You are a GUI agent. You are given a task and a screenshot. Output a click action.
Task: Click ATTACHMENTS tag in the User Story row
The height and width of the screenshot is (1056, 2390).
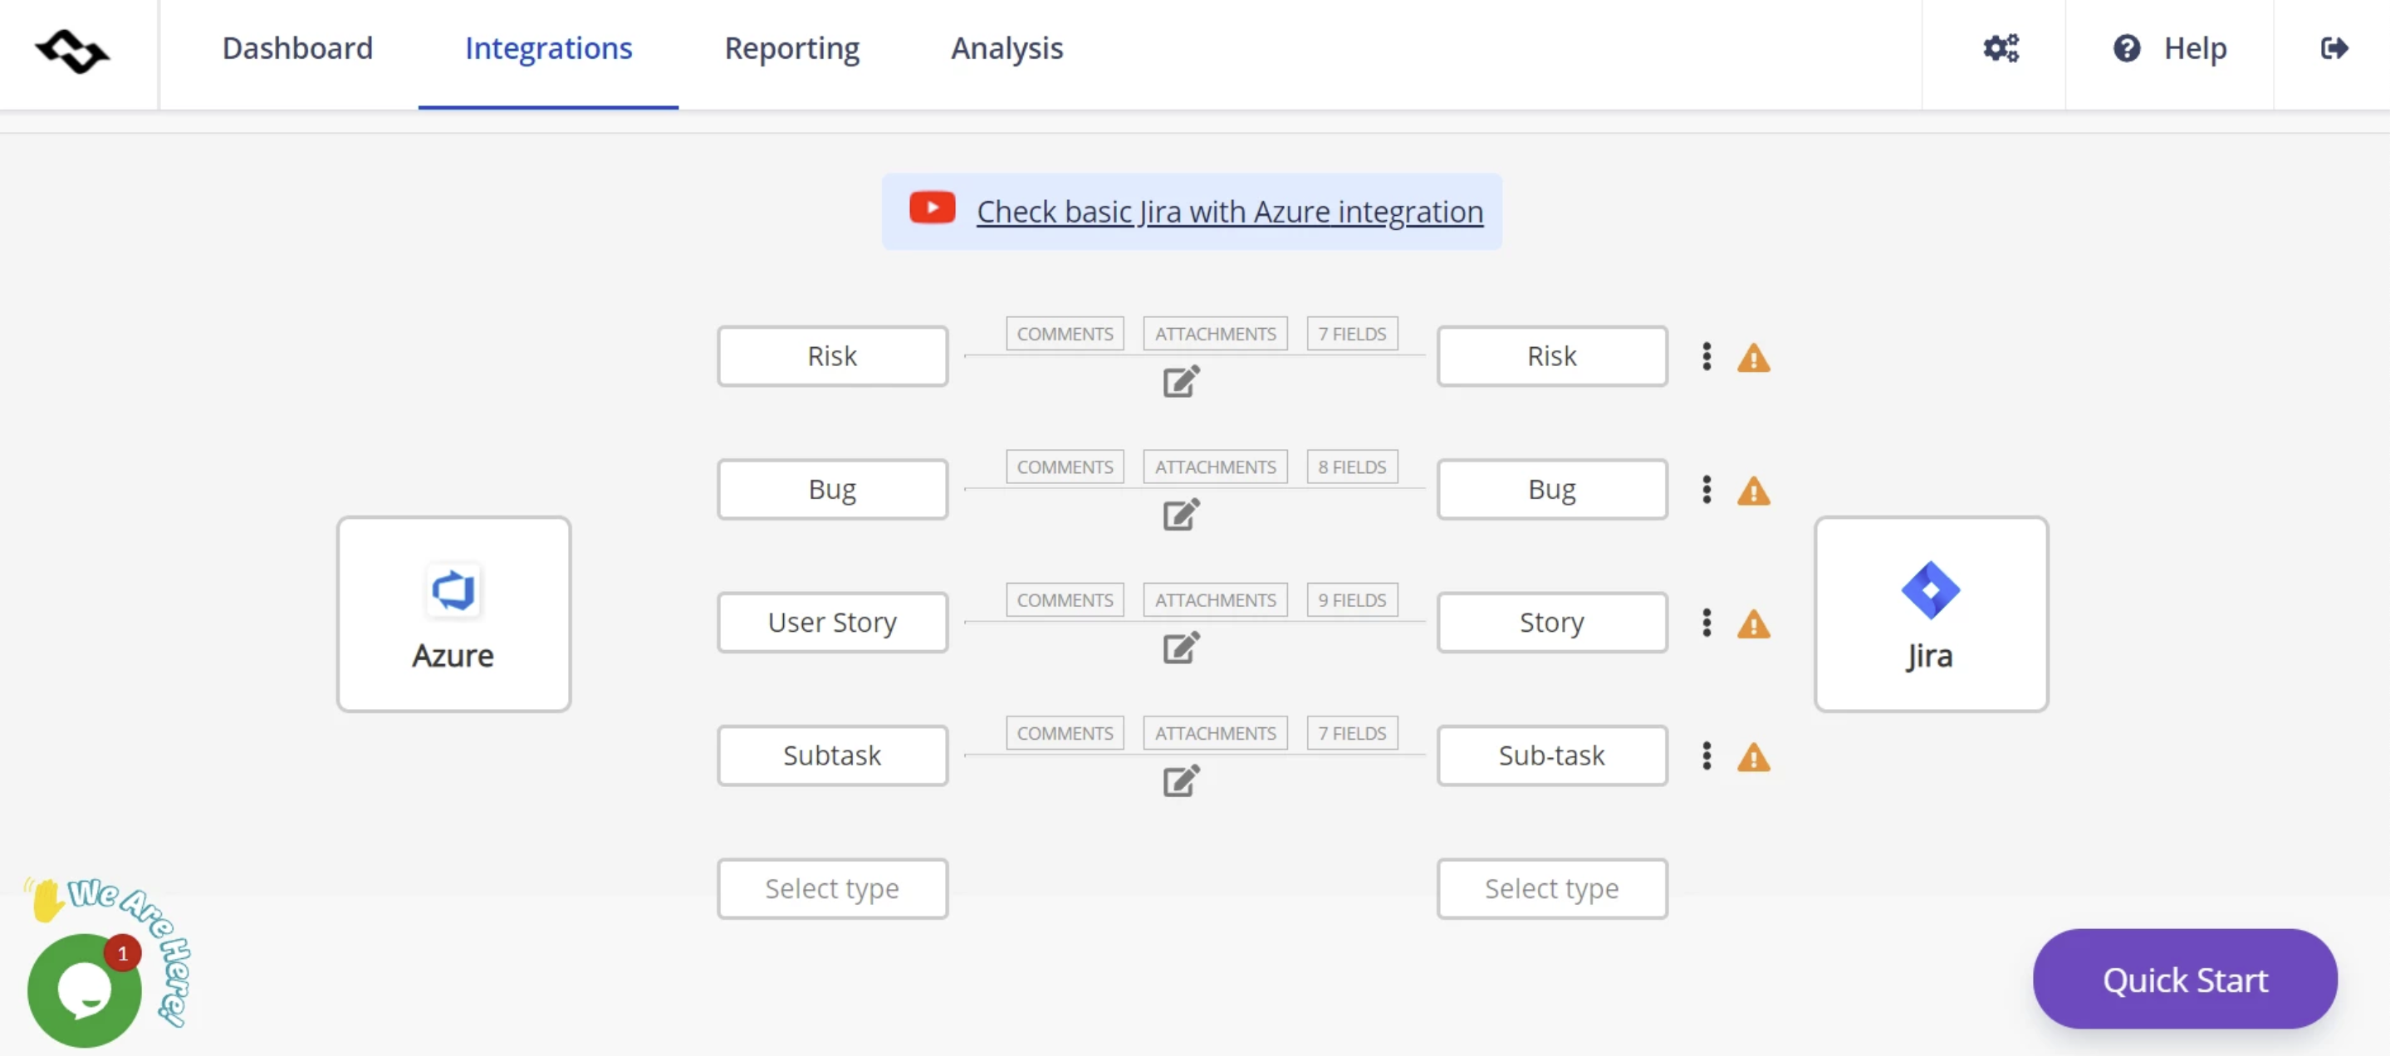coord(1216,600)
